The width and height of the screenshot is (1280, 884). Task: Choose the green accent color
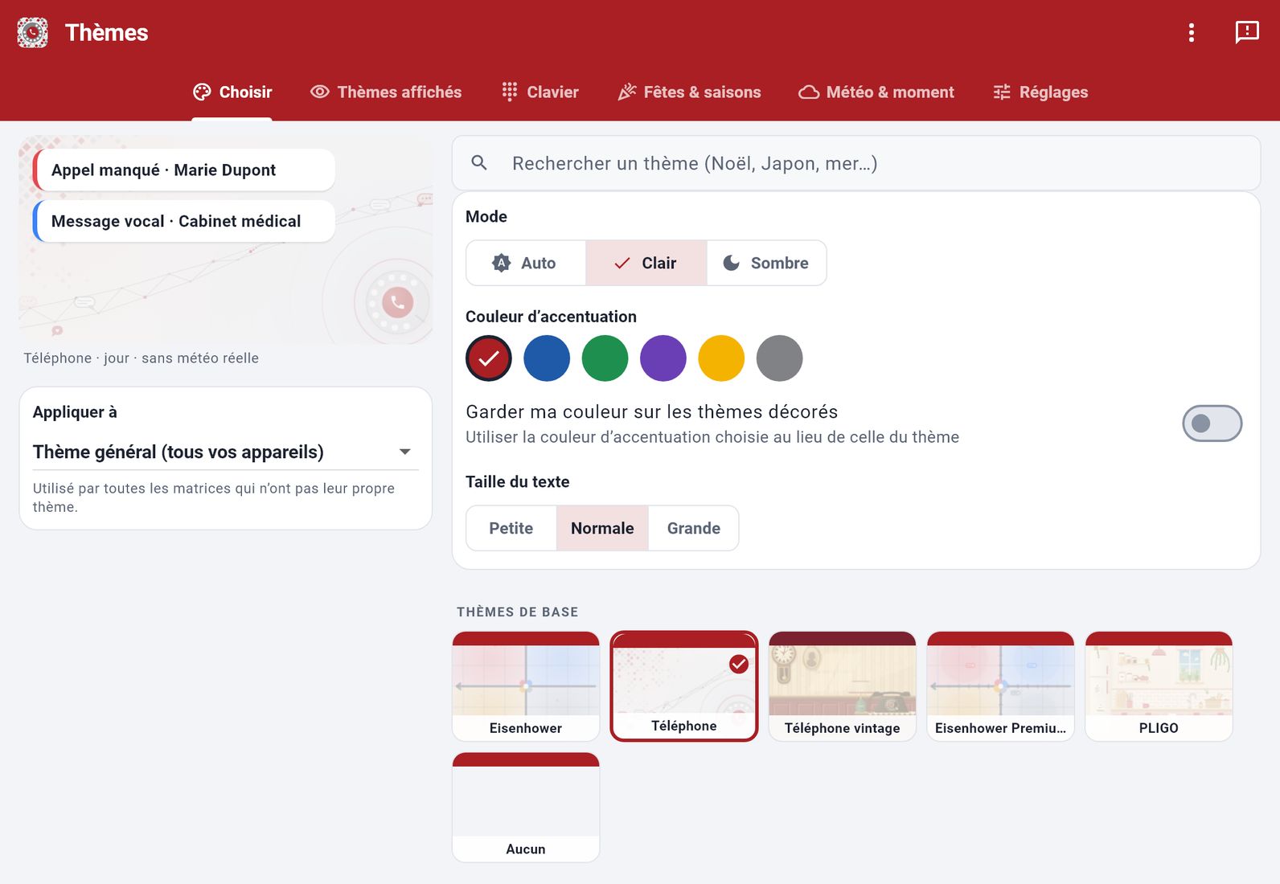click(x=605, y=358)
